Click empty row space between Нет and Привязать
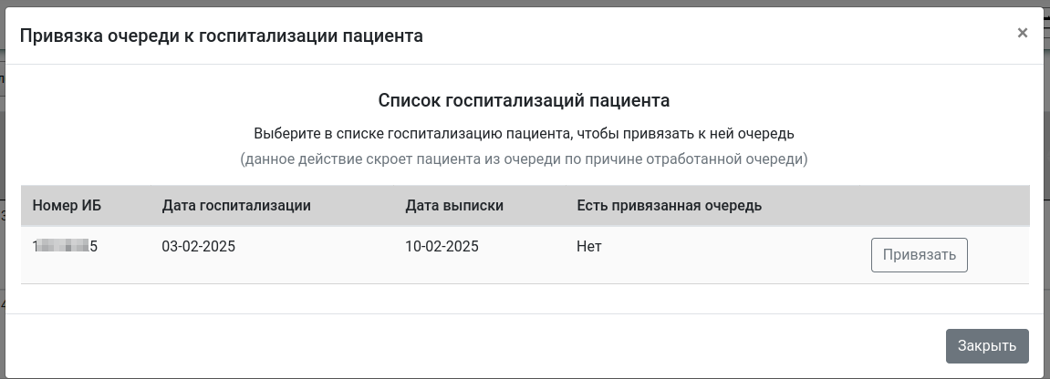The height and width of the screenshot is (379, 1050). 730,255
